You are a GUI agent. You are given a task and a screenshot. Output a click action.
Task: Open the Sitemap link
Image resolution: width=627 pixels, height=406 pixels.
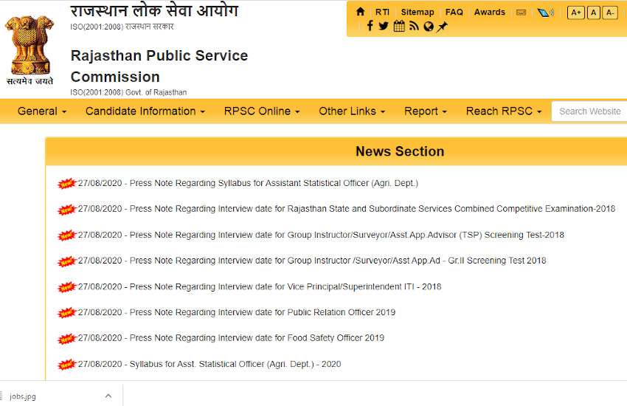[418, 13]
